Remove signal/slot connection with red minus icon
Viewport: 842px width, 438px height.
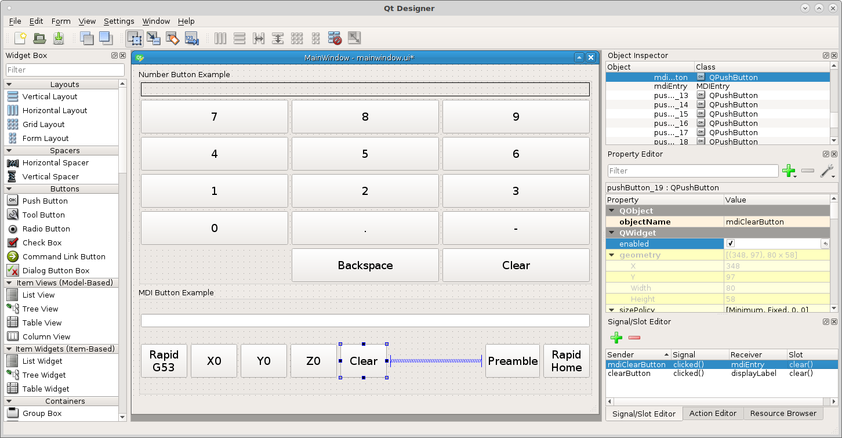point(634,337)
